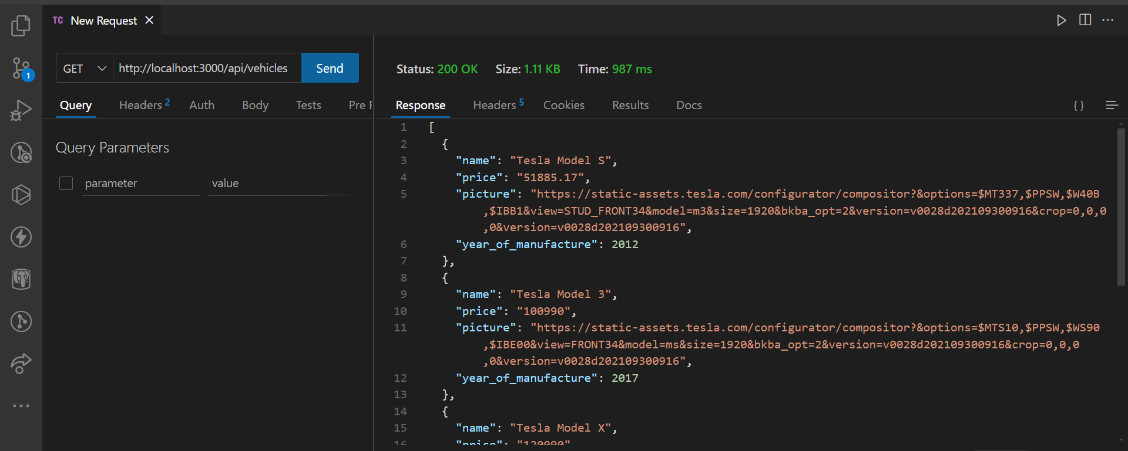
Task: Click the year value 2012
Action: 625,244
